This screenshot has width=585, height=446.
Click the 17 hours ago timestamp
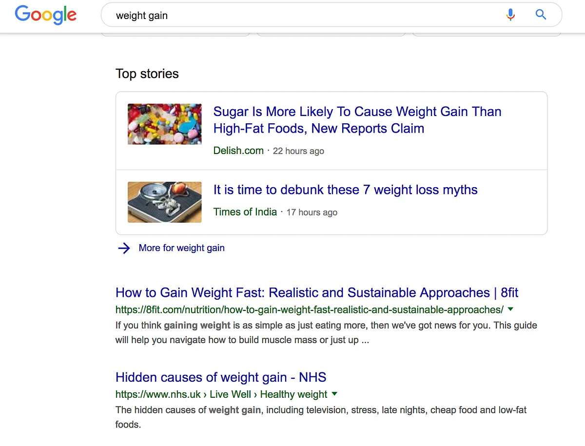tap(312, 213)
